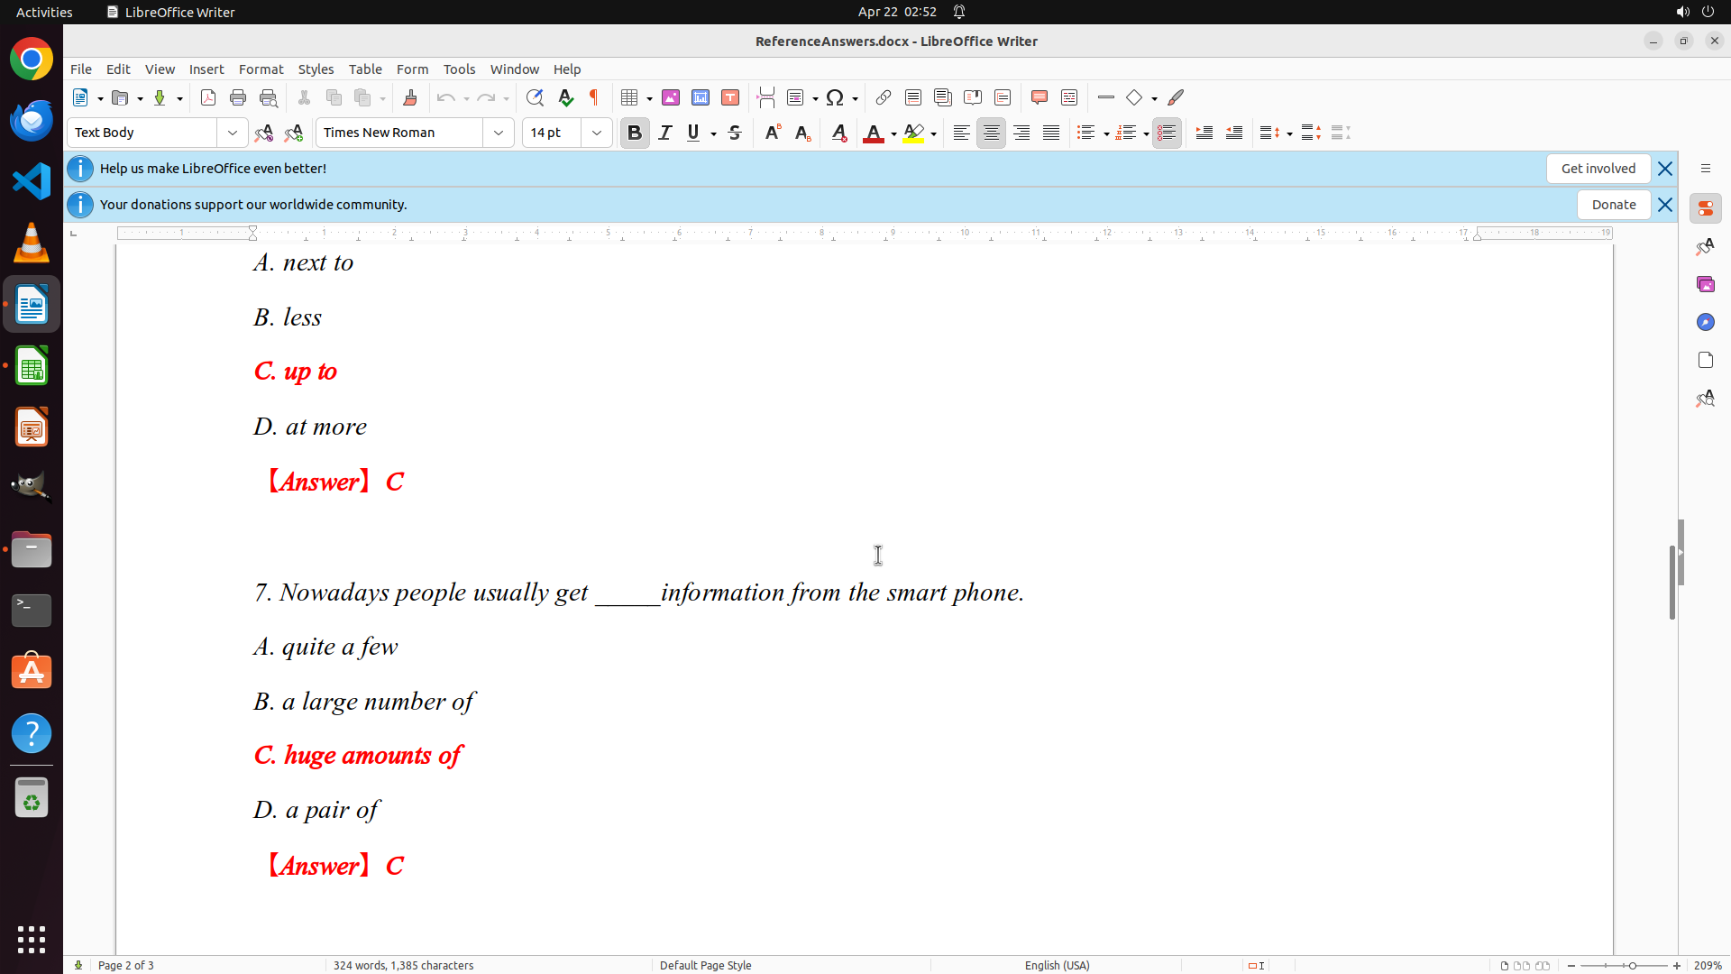Image resolution: width=1731 pixels, height=974 pixels.
Task: Expand the font size dropdown
Action: pyautogui.click(x=597, y=133)
